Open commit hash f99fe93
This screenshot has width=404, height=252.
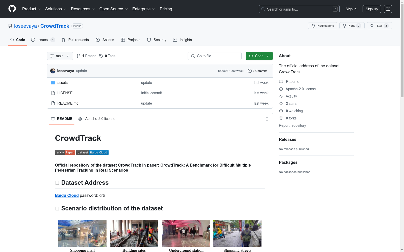(223, 71)
